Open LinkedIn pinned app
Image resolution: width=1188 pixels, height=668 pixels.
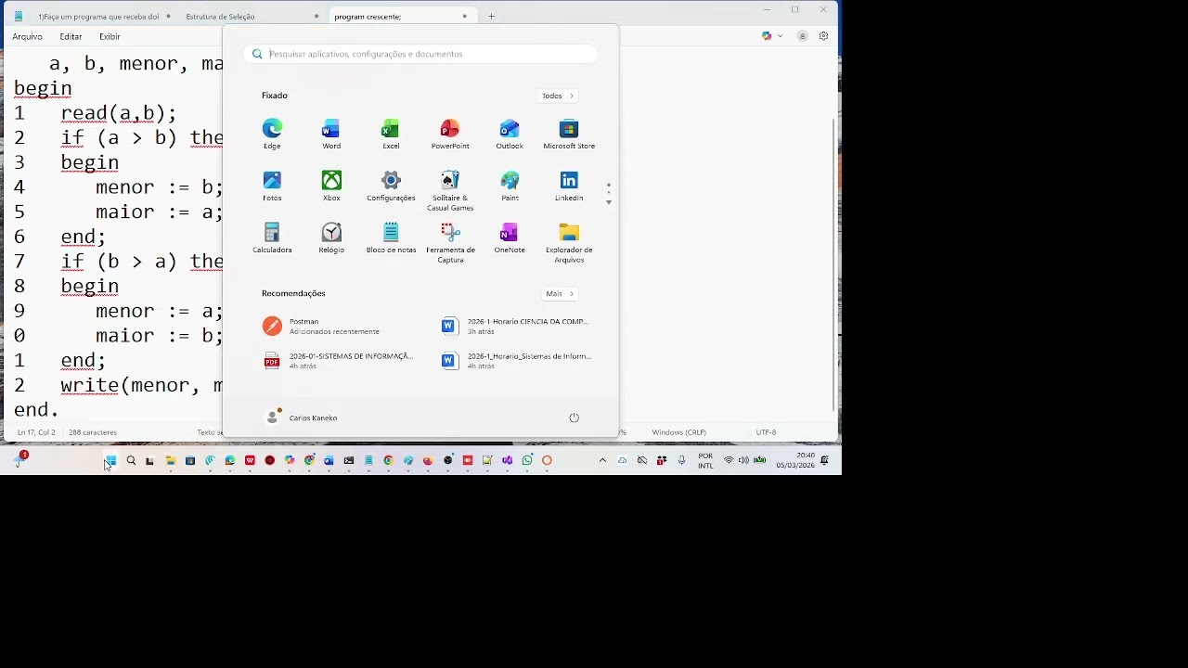tap(569, 186)
